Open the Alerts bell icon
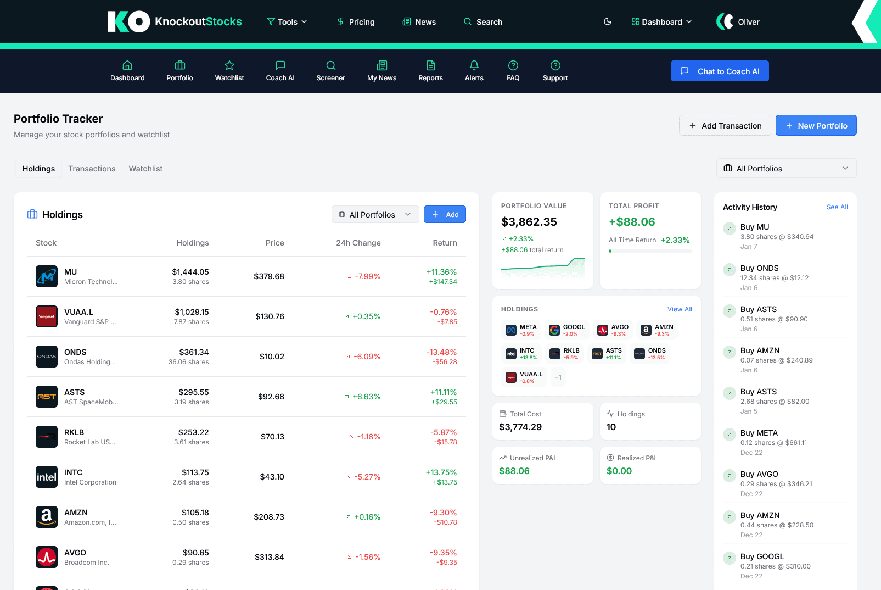Screen dimensions: 881x590 tap(474, 65)
